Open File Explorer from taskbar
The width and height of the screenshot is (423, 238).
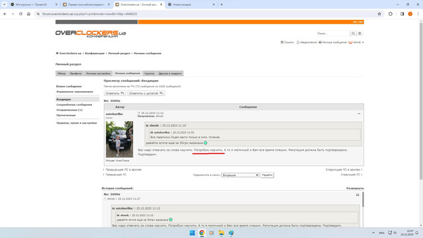pyautogui.click(x=221, y=233)
